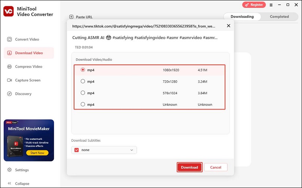Click the Compress Video sidebar icon
This screenshot has height=188, width=302.
[9, 67]
